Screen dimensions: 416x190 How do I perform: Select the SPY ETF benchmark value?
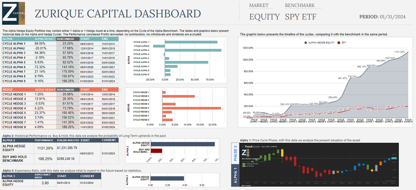pos(301,17)
